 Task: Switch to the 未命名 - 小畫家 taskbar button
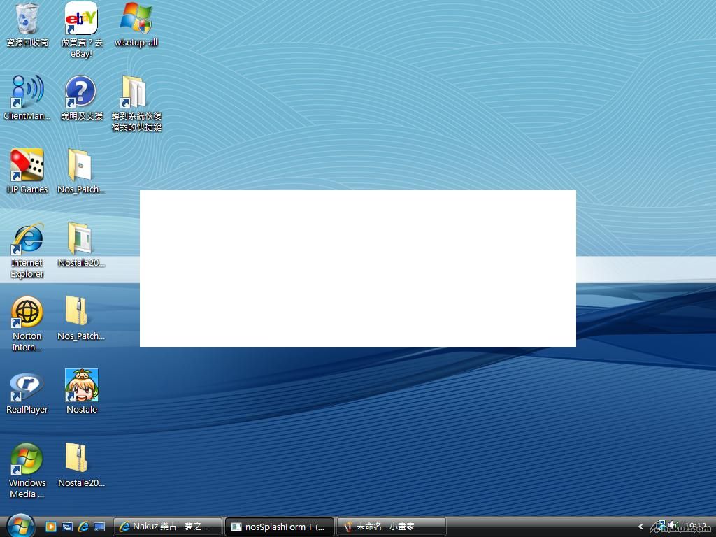[392, 527]
